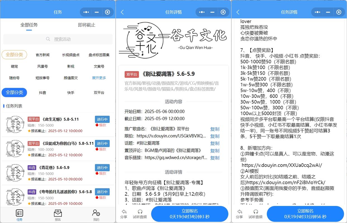
Task: Click 进行中 button for 《没能成为你的白马》
Action: point(102,144)
